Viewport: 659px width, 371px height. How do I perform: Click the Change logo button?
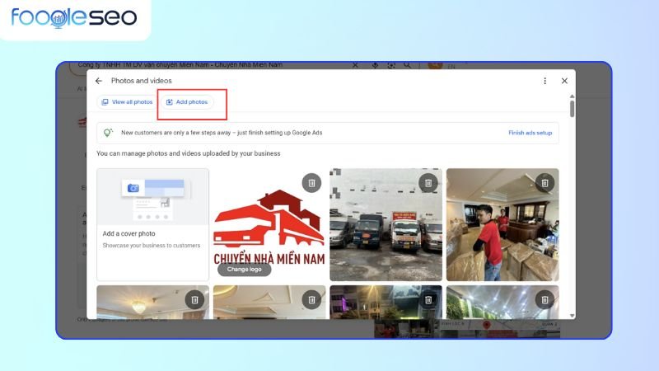[244, 269]
